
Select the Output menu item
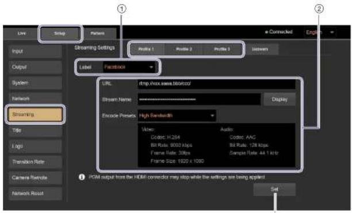[35, 67]
